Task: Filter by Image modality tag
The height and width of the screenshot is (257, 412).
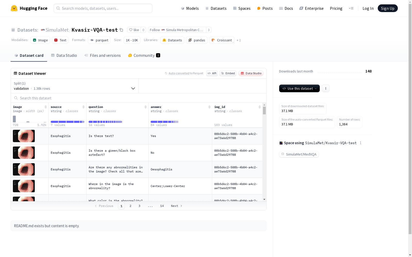Action: tap(40, 40)
